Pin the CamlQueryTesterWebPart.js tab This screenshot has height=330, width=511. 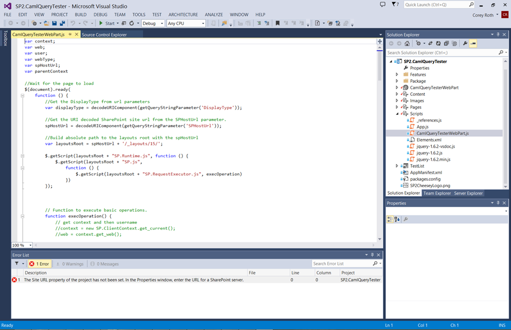pyautogui.click(x=70, y=34)
